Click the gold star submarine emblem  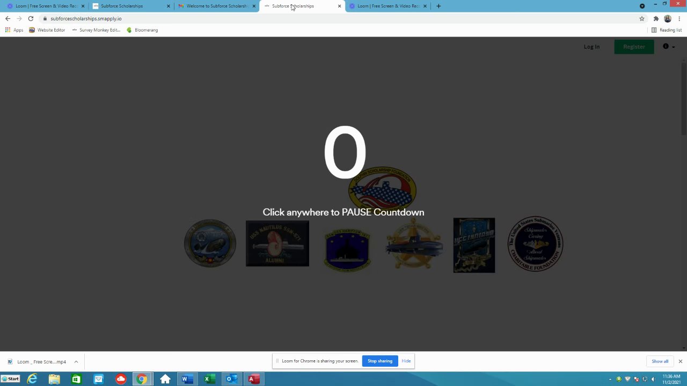(414, 244)
